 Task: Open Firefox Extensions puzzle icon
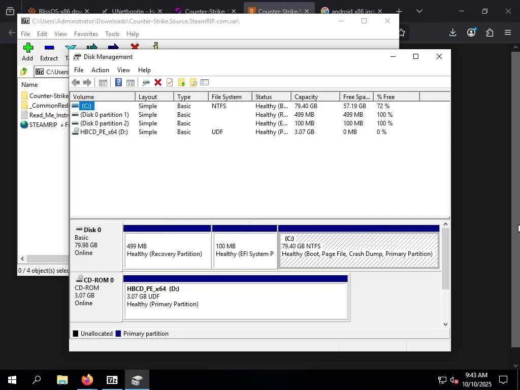pos(490,32)
